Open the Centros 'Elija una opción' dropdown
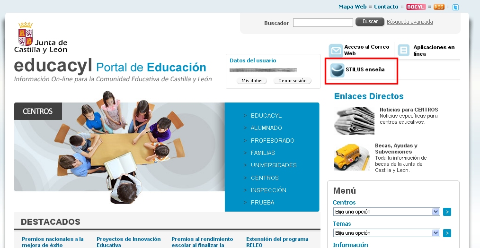 (x=386, y=212)
